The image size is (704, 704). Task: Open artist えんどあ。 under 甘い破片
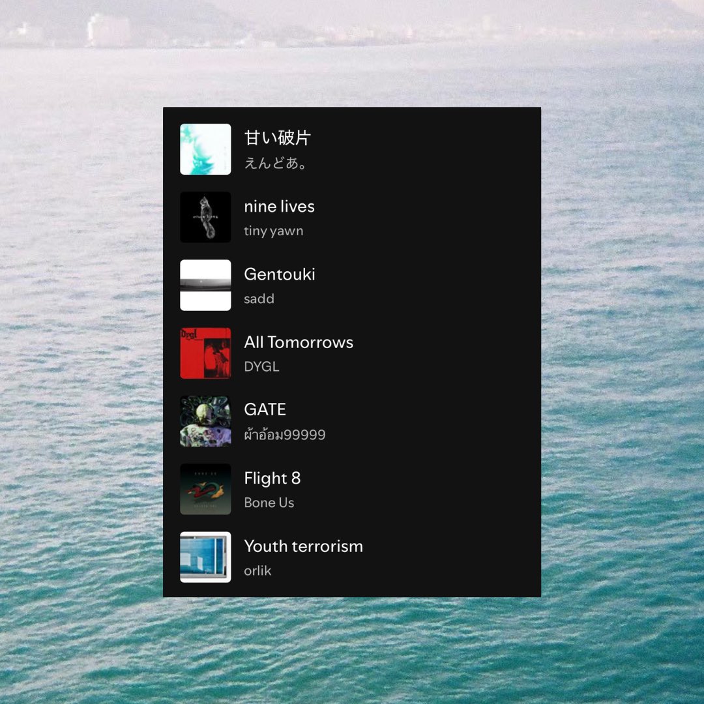pyautogui.click(x=275, y=163)
